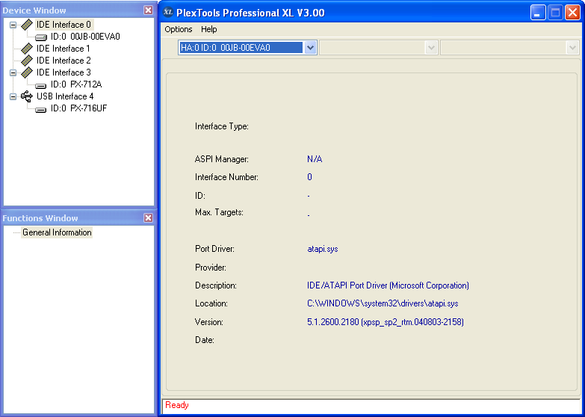
Task: Open the second disabled dropdown in the toolbar
Action: pyautogui.click(x=431, y=48)
